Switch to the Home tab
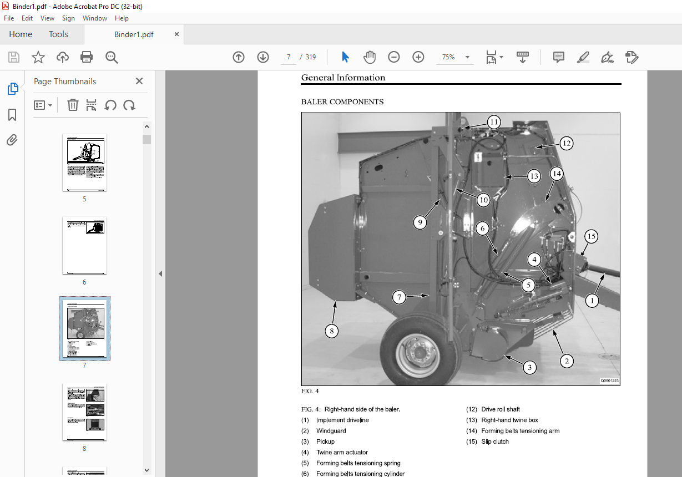The width and height of the screenshot is (682, 477). coord(21,34)
